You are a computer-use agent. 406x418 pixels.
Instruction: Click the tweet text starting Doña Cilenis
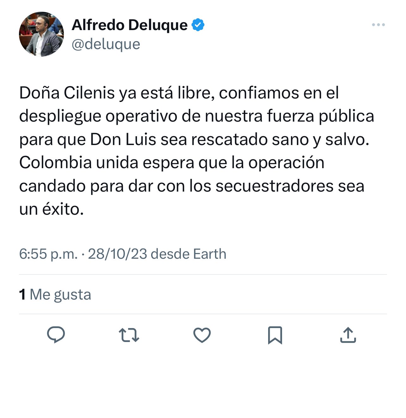pyautogui.click(x=197, y=151)
